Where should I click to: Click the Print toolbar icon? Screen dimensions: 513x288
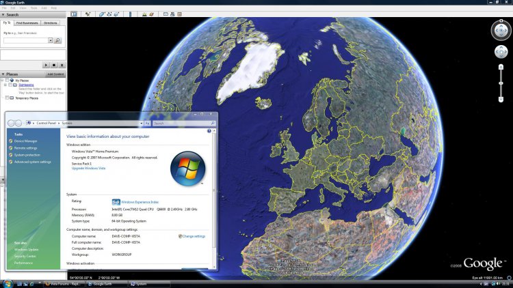click(172, 14)
